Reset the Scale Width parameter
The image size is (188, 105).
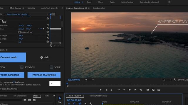point(48,38)
